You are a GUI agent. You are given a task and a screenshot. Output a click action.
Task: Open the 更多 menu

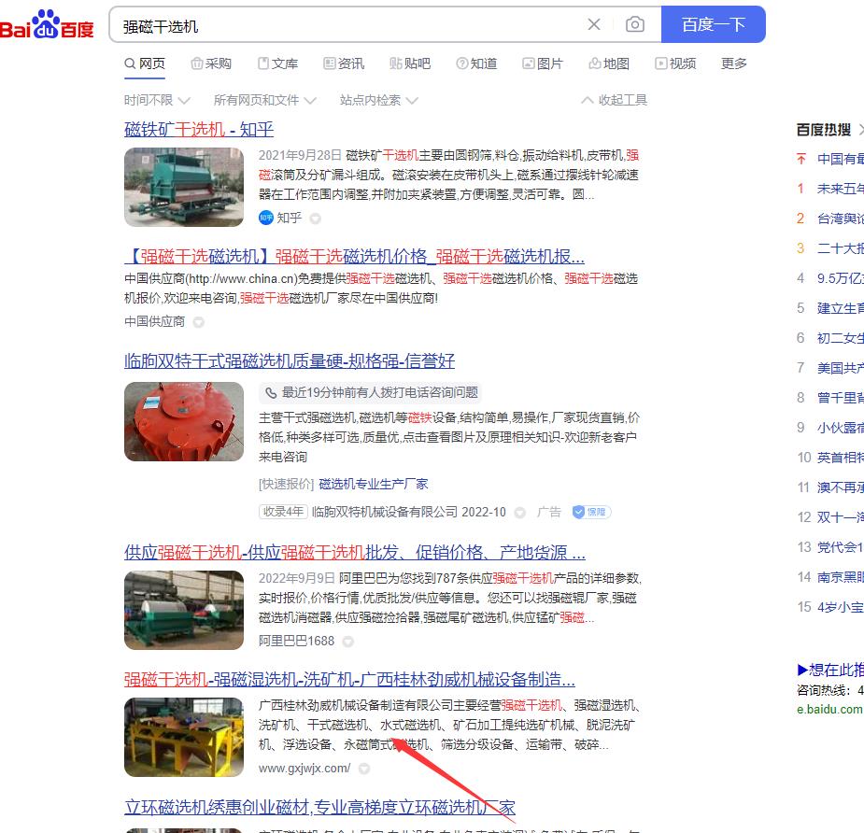coord(734,64)
